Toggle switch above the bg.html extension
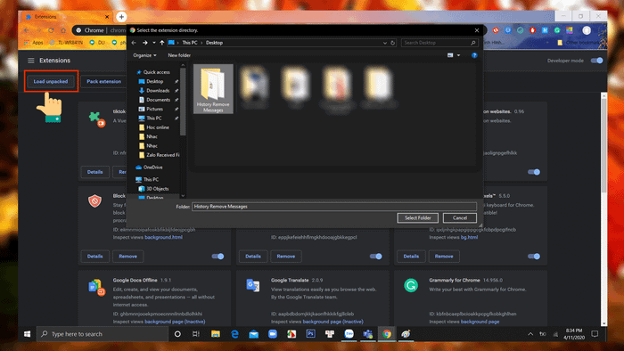This screenshot has height=351, width=624. [534, 257]
